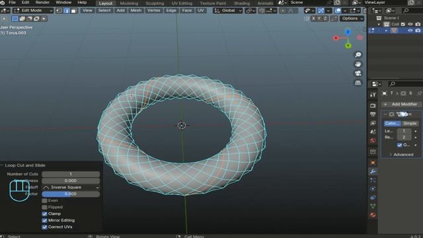Screen dimensions: 423x238
Task: Click the Z axis on navigation gizmo
Action: (348, 32)
